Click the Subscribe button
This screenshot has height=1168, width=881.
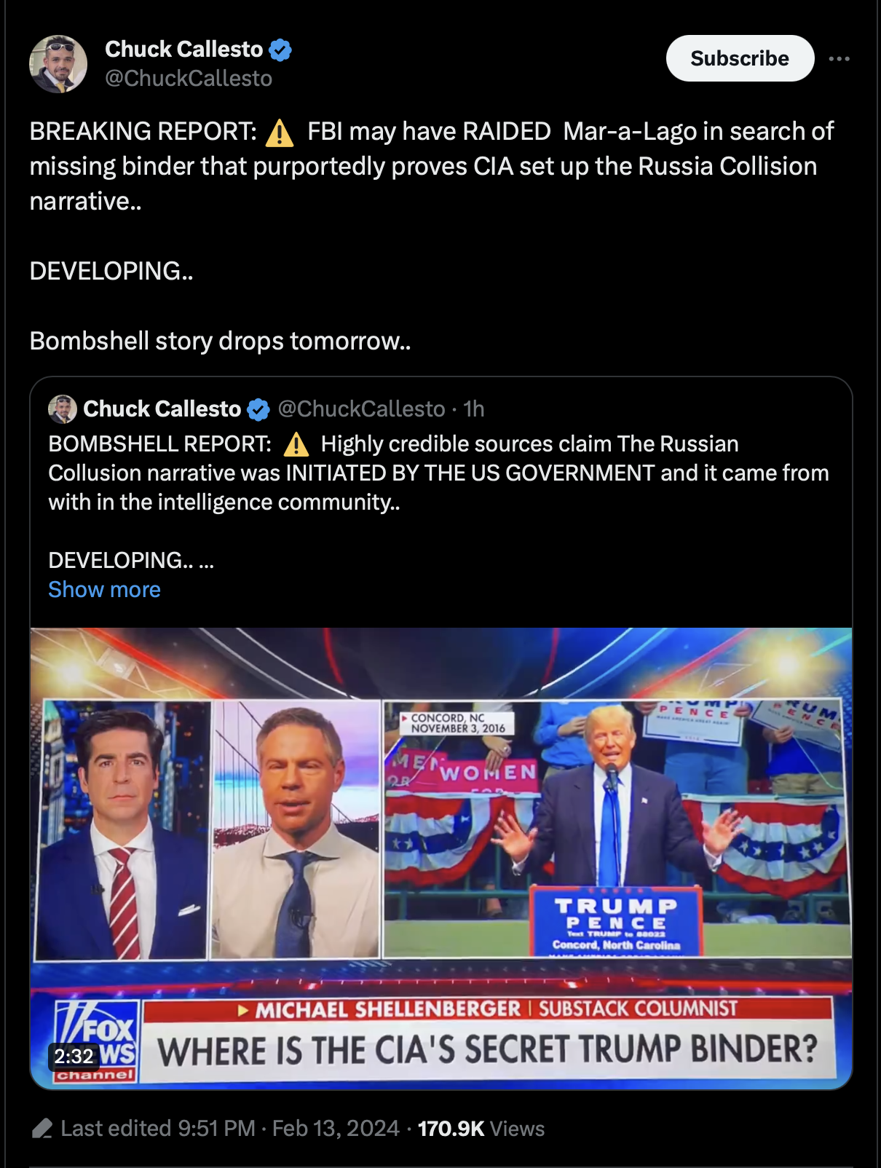(x=740, y=58)
